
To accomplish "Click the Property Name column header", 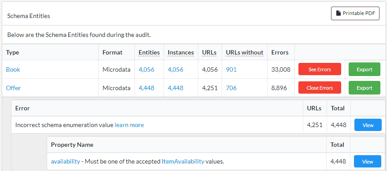I will (72, 145).
